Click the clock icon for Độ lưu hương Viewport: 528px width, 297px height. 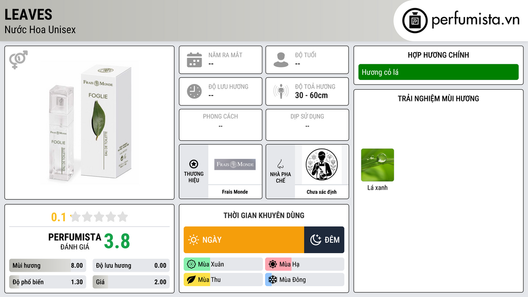194,91
